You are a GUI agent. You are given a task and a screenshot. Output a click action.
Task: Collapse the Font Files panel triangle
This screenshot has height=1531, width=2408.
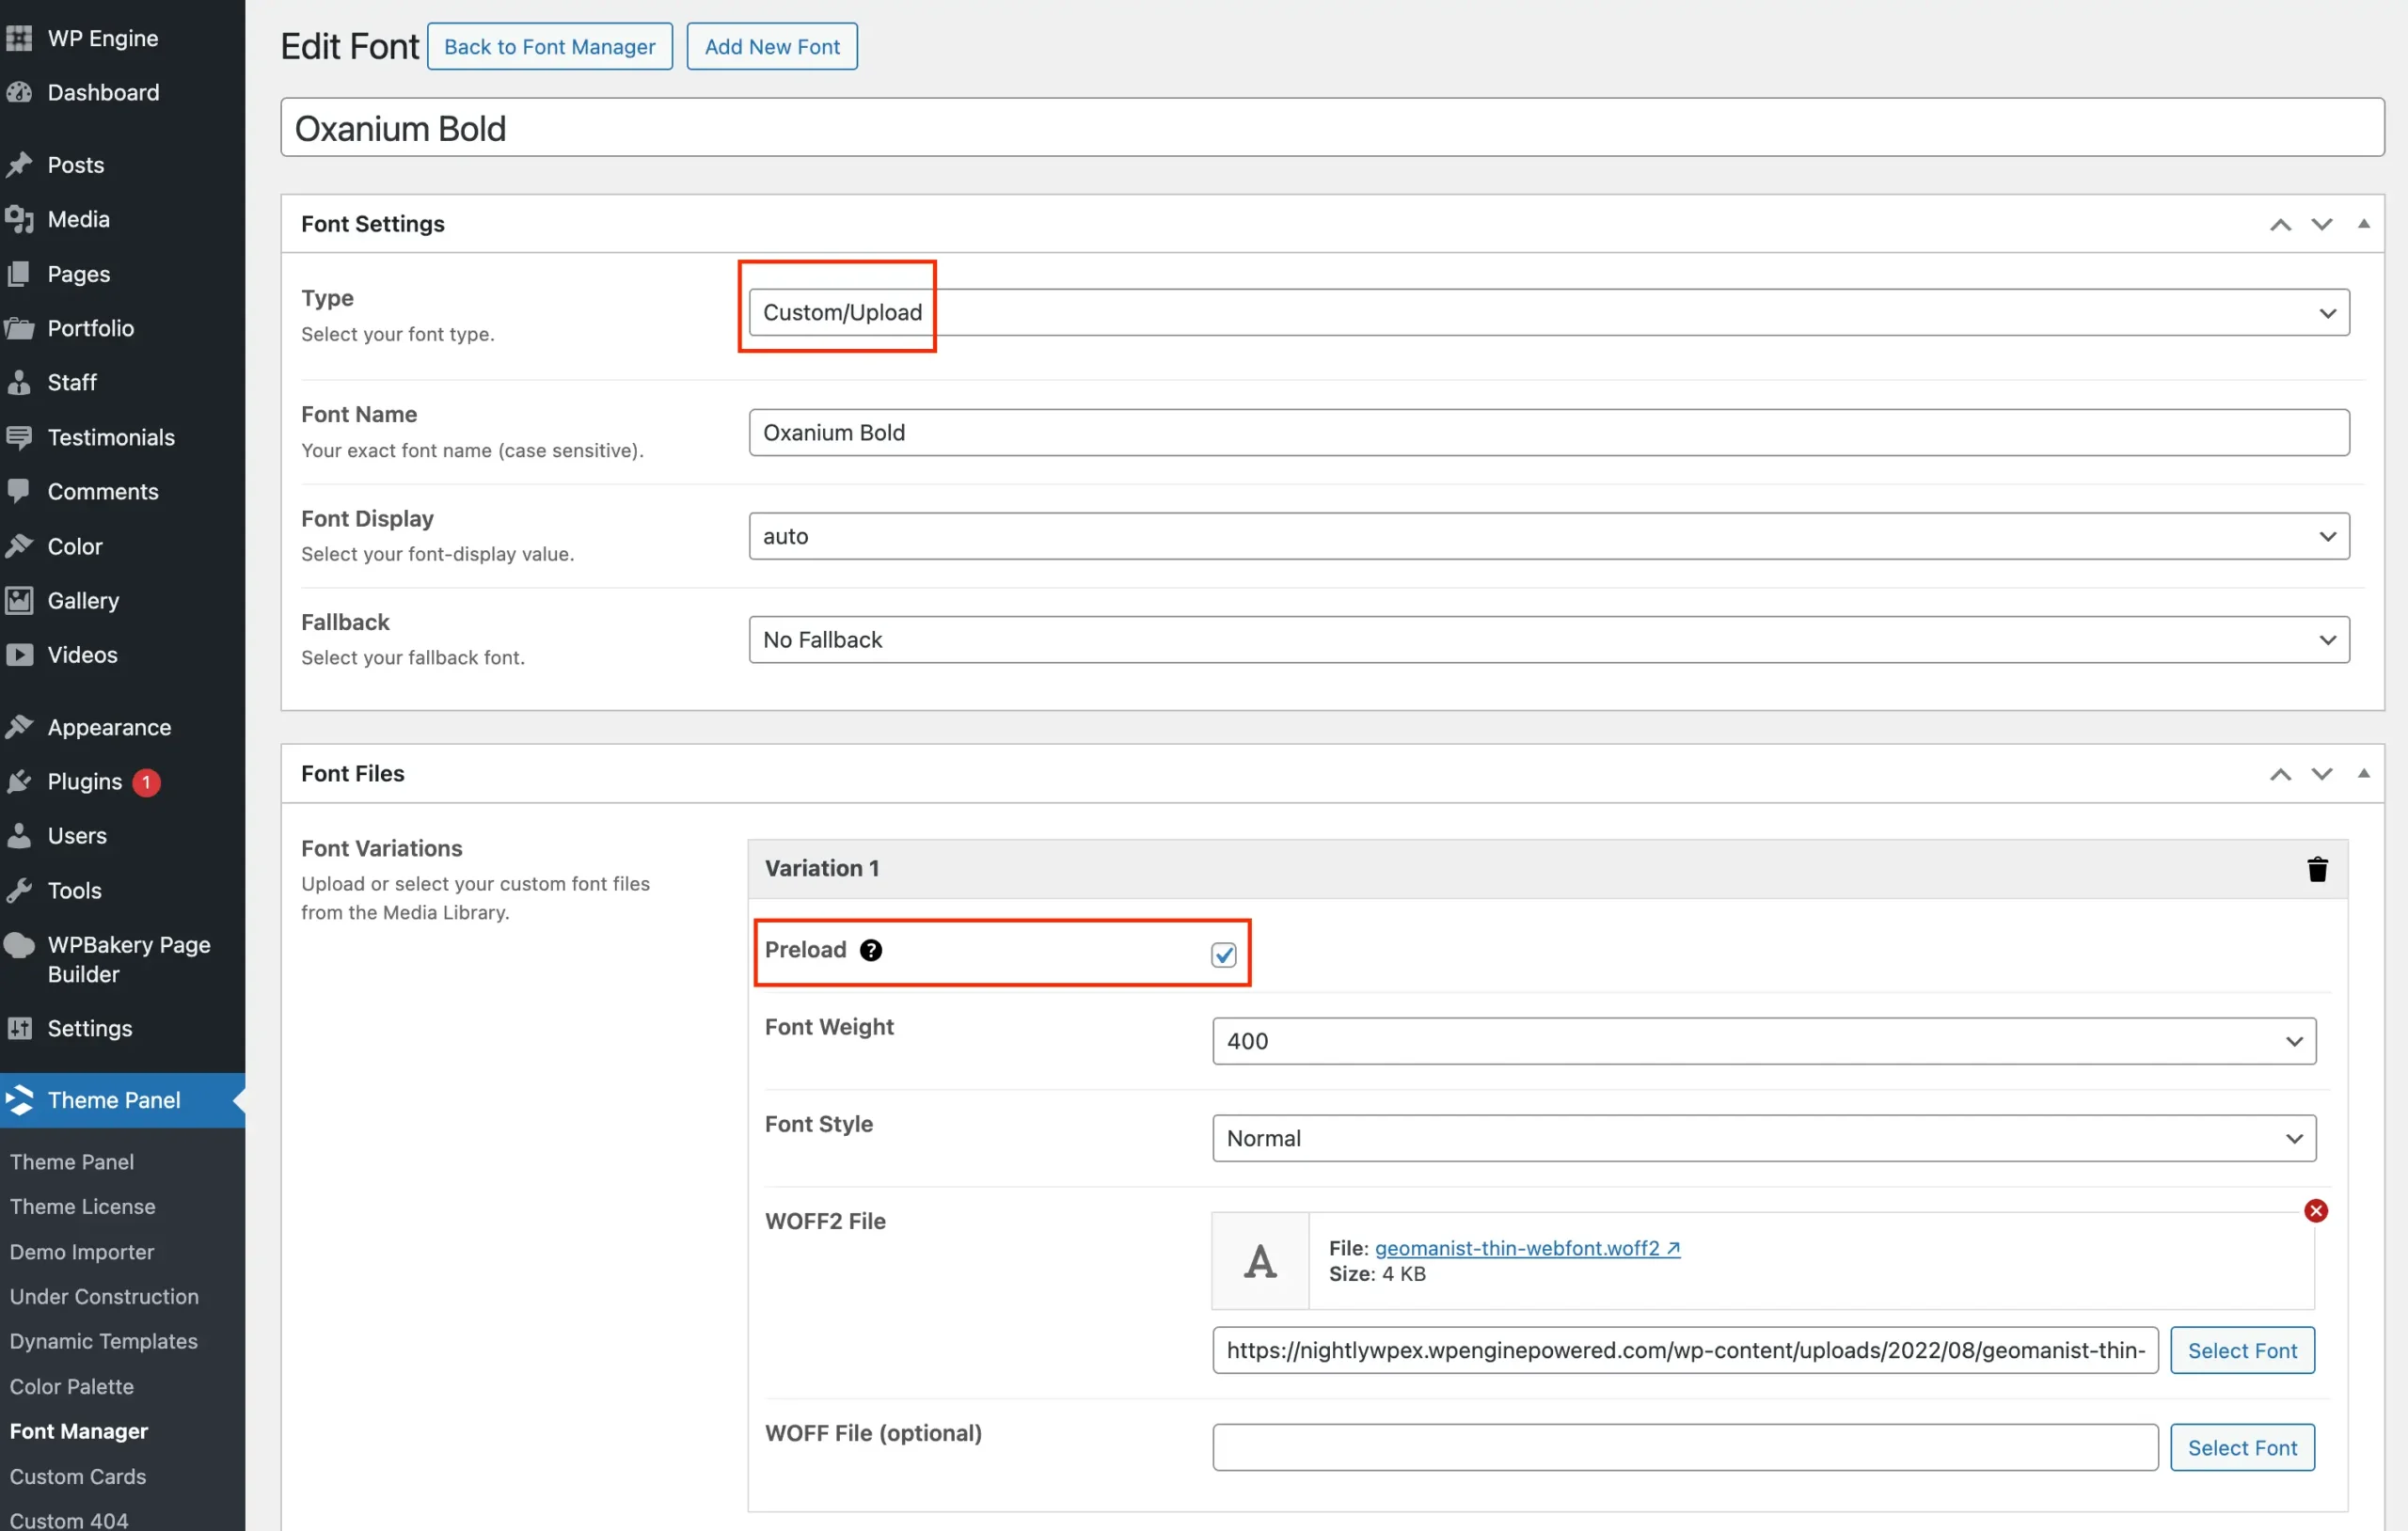coord(2363,774)
